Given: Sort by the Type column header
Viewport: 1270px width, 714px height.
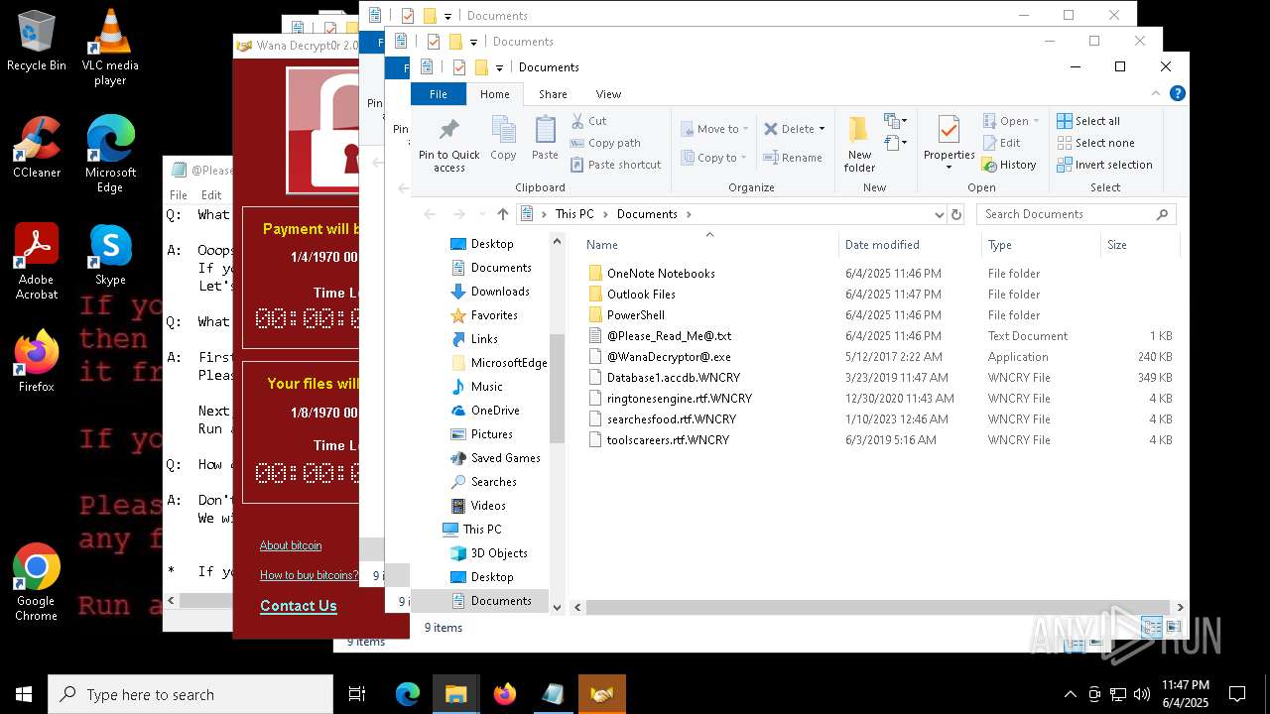Looking at the screenshot, I should [999, 245].
